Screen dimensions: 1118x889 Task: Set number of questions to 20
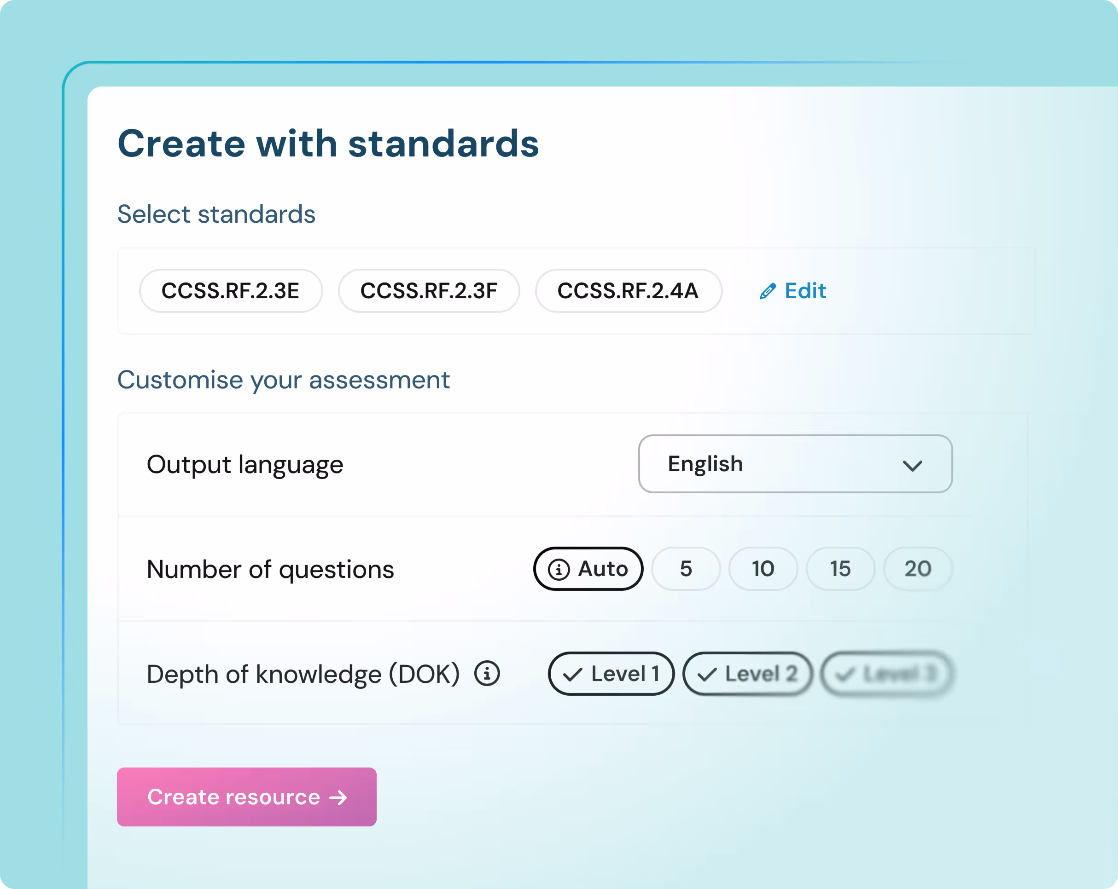pos(917,569)
